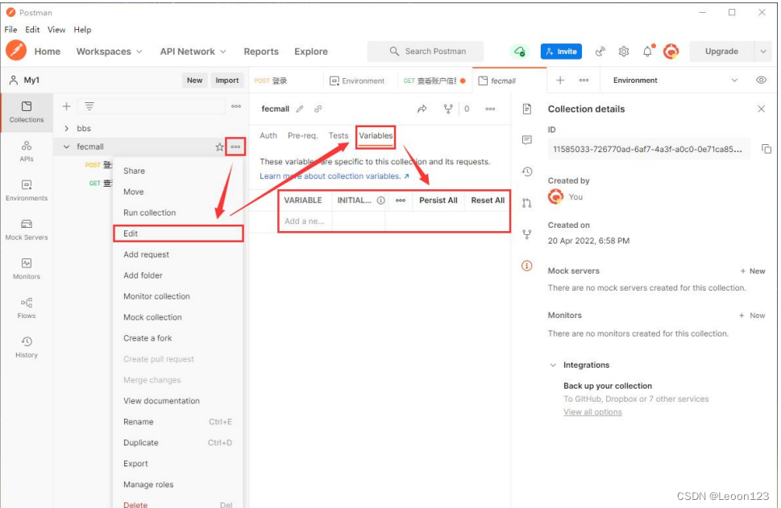Select Edit in the context menu
781x508 pixels.
(178, 233)
